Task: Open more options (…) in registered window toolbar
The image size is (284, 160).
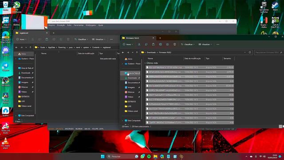Action: (111, 40)
